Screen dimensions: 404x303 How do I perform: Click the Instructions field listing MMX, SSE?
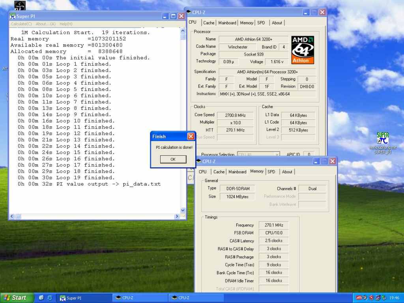[x=267, y=94]
